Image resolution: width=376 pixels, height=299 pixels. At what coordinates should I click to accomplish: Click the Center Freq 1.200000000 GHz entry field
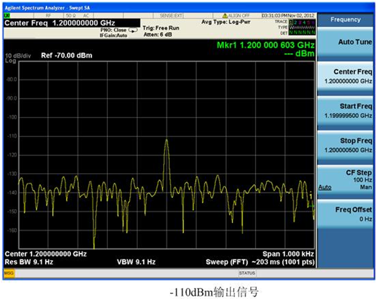[60, 23]
